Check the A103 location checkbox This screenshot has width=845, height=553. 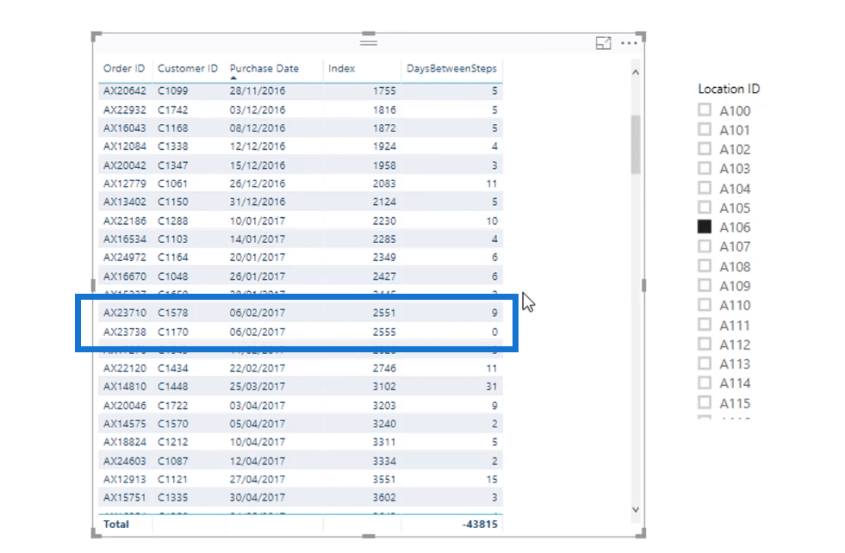point(705,168)
